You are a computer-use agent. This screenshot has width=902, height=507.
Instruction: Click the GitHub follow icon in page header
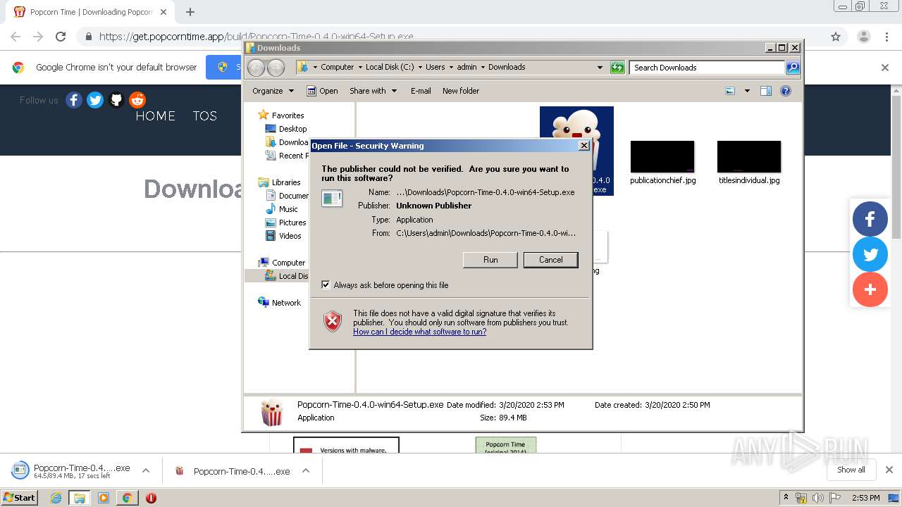pyautogui.click(x=116, y=100)
